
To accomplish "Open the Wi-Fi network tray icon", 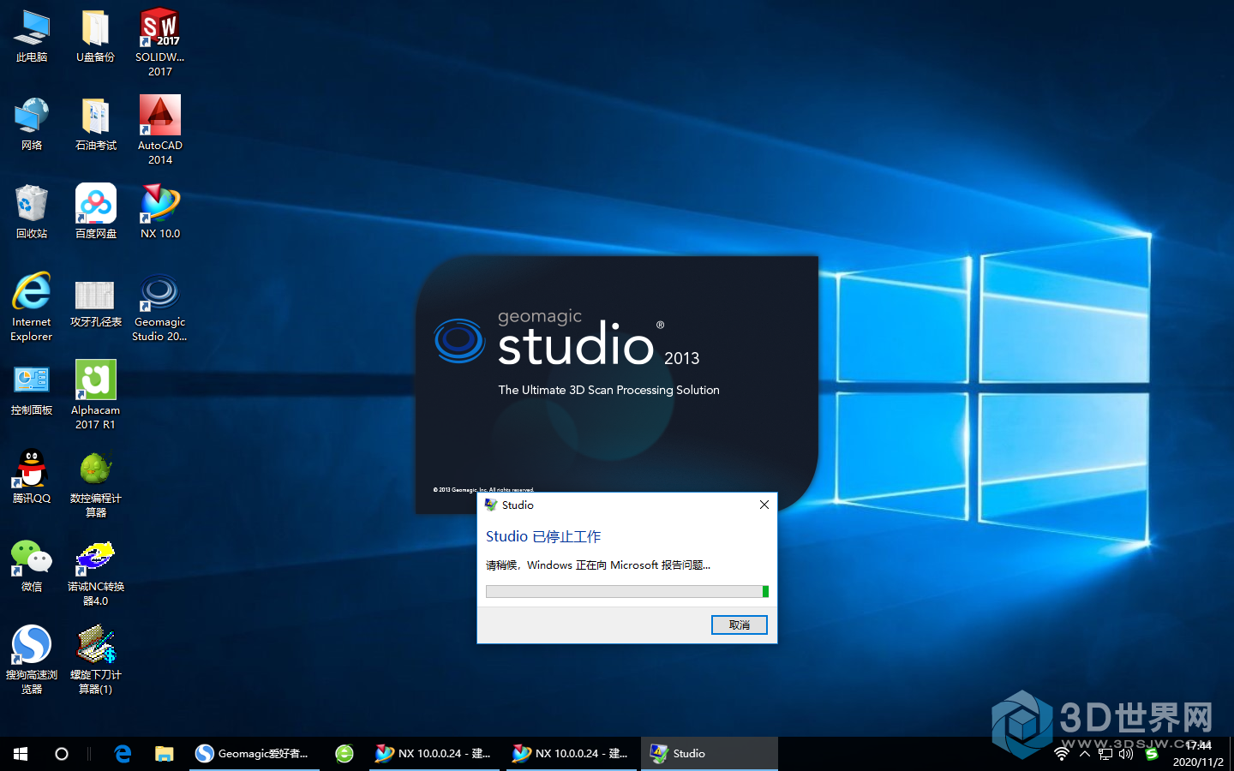I will 1062,754.
